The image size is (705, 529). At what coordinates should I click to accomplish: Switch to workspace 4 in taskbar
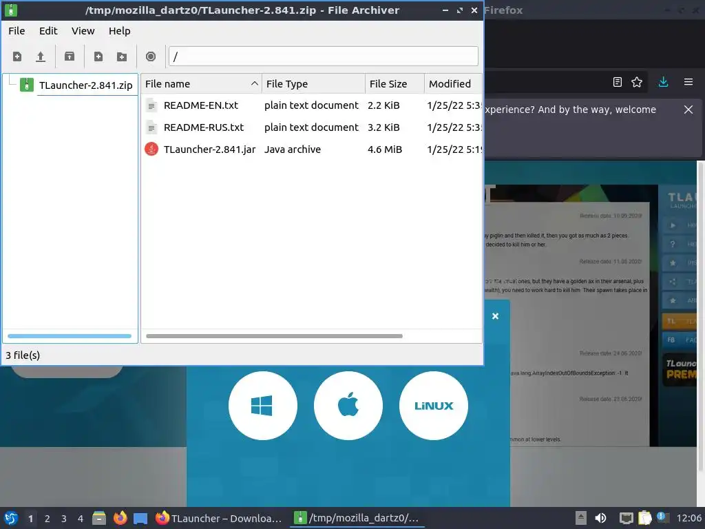(x=81, y=519)
